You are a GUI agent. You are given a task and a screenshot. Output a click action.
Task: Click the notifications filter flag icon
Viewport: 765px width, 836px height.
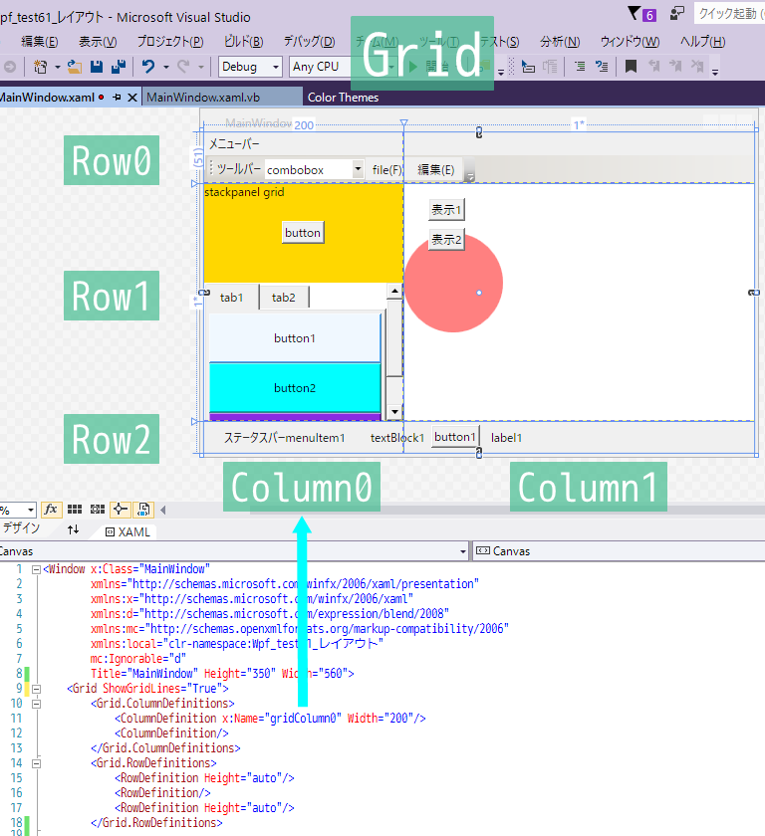pos(634,13)
